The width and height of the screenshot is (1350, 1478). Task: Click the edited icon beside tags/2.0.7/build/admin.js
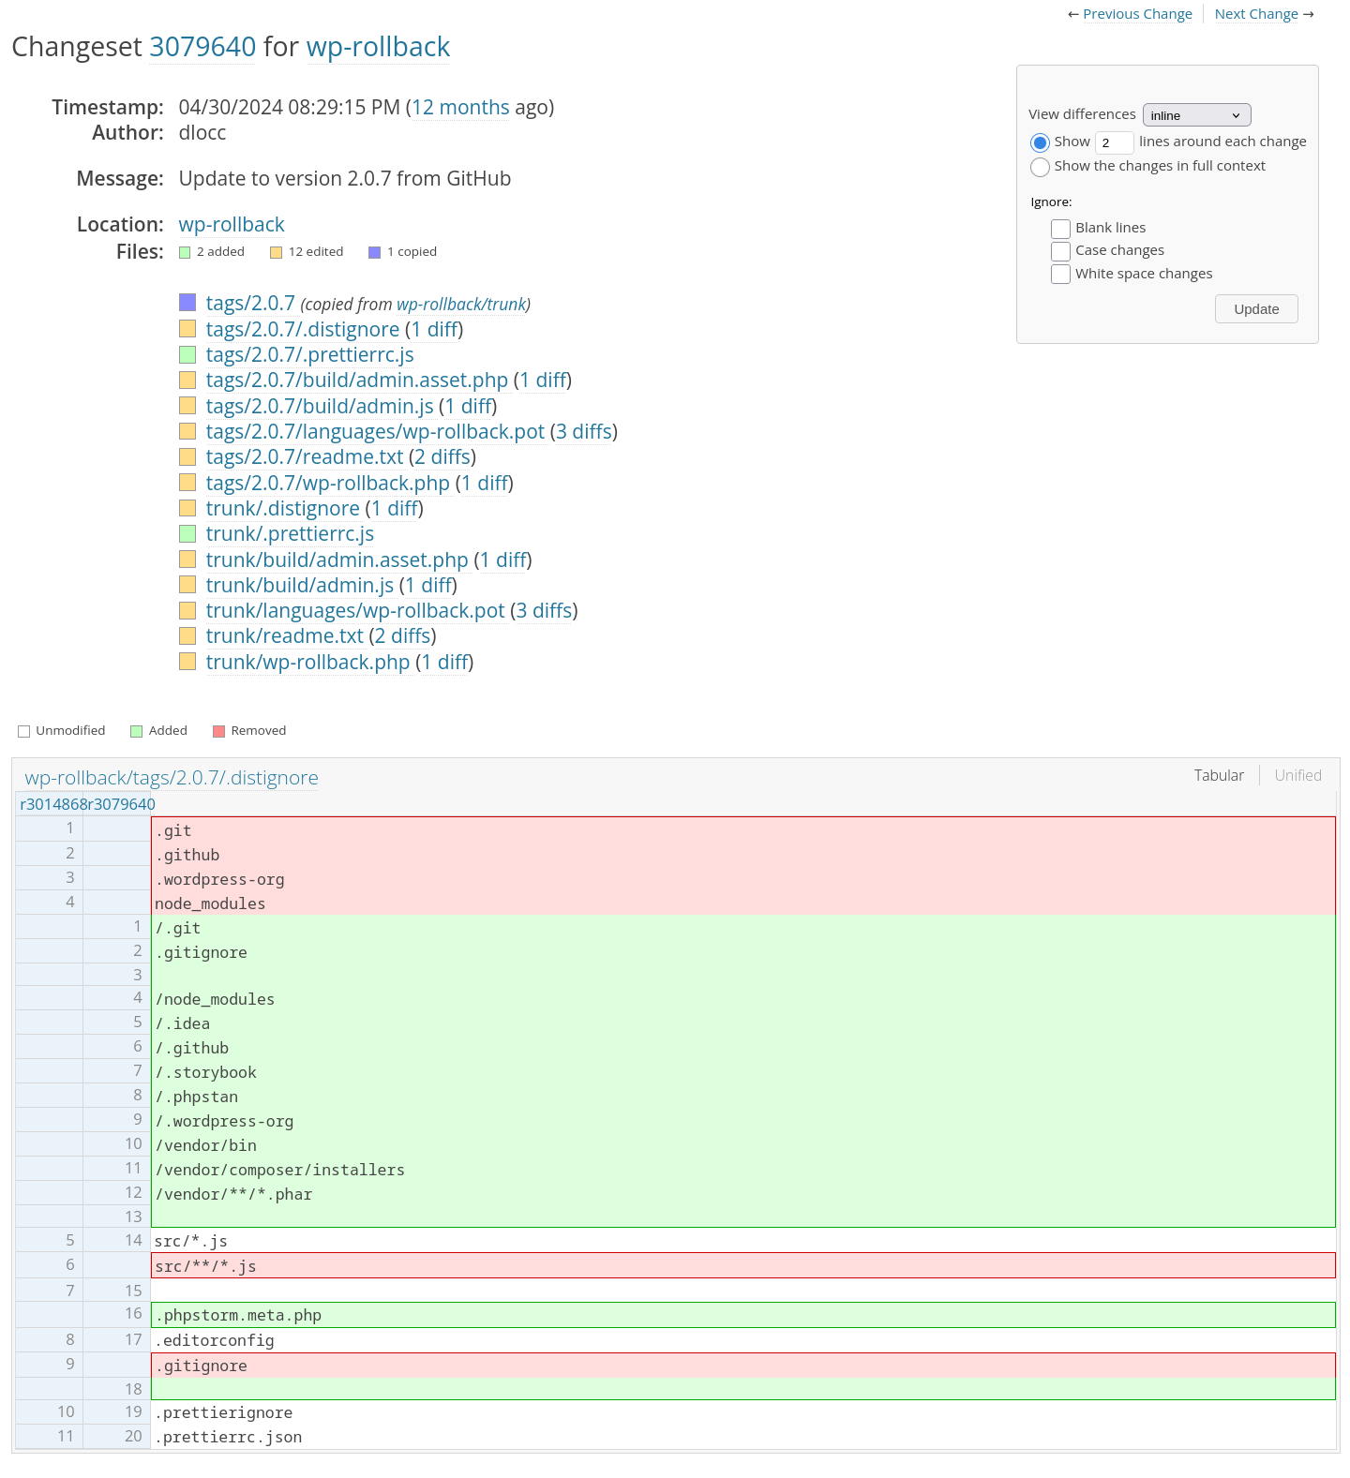coord(187,406)
